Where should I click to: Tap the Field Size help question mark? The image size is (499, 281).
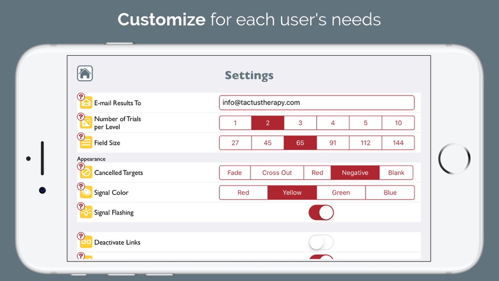[x=81, y=137]
